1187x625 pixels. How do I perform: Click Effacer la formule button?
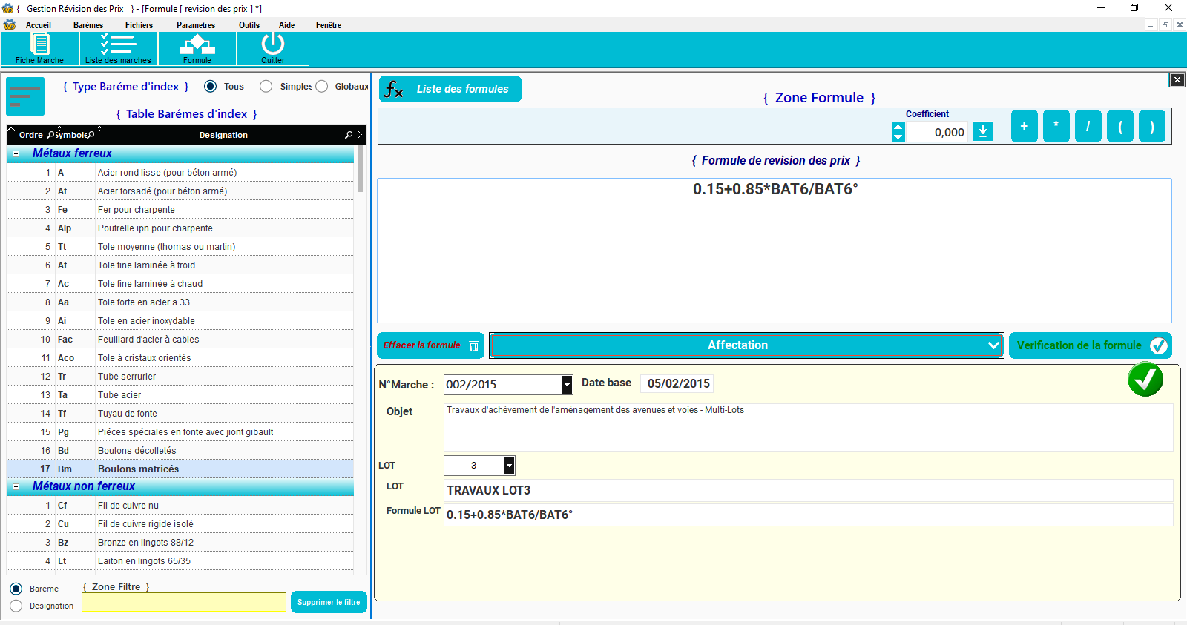[430, 345]
